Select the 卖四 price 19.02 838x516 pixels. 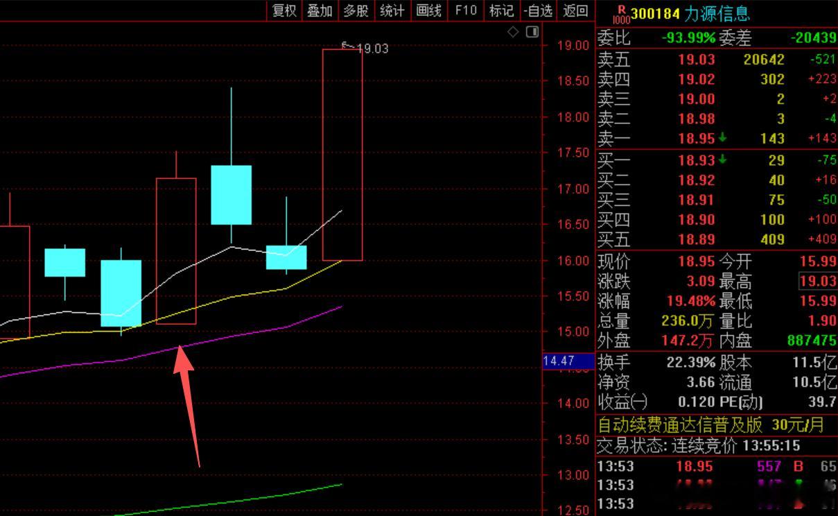pos(696,80)
